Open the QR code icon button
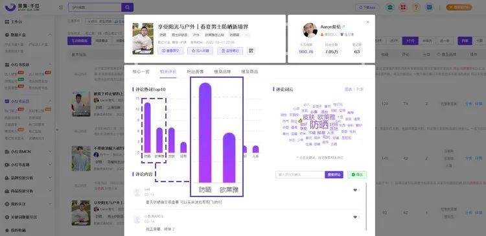The height and width of the screenshot is (236, 486). pyautogui.click(x=251, y=51)
